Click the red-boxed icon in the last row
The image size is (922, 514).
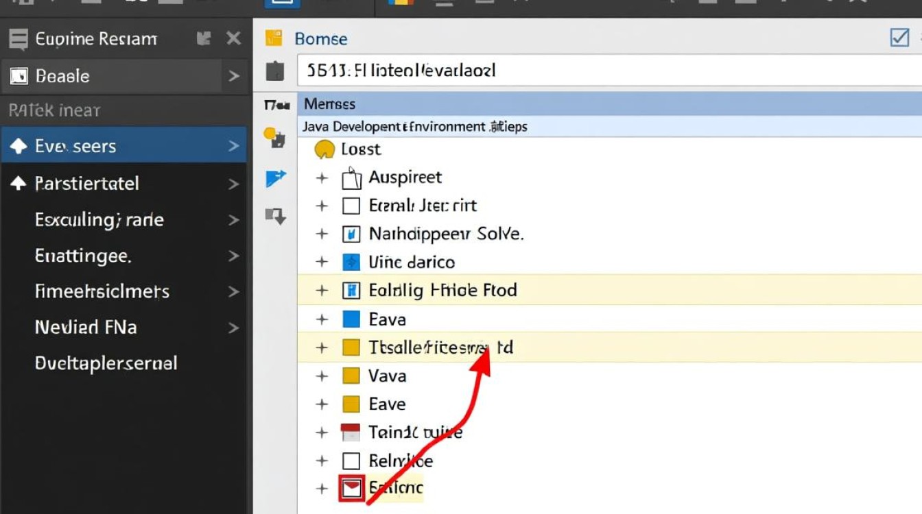pos(351,489)
